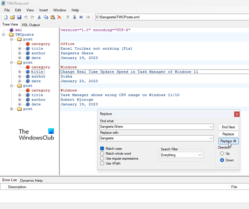
Task: Open the File menu
Action: tap(7, 10)
